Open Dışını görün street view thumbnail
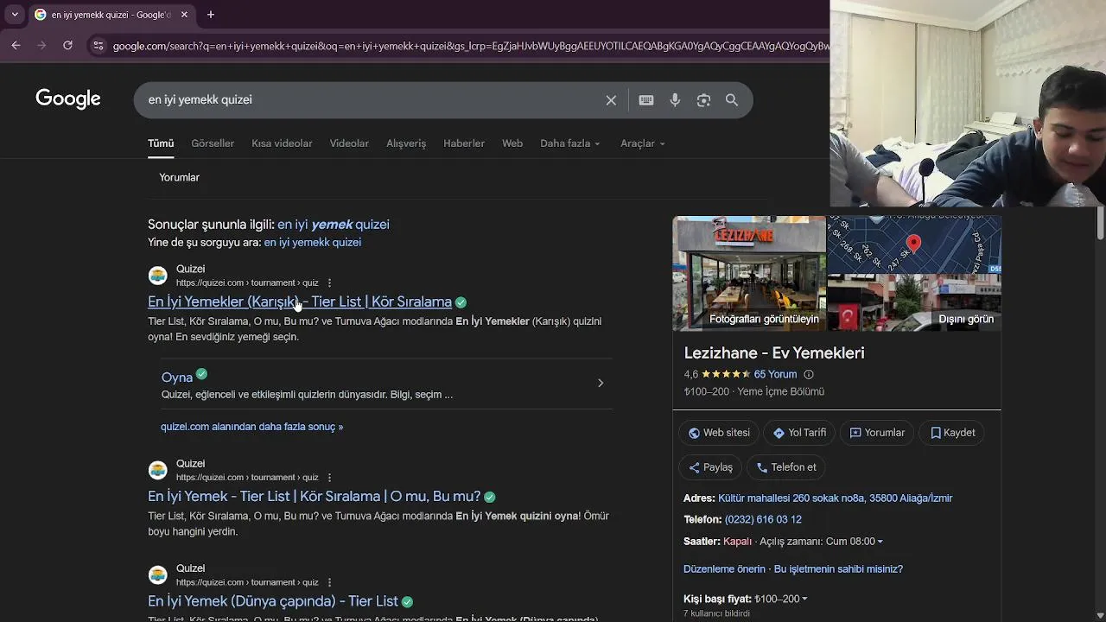The width and height of the screenshot is (1106, 622). tap(914, 303)
